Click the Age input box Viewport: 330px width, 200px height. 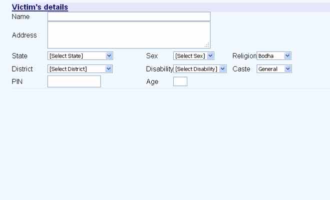pyautogui.click(x=180, y=81)
